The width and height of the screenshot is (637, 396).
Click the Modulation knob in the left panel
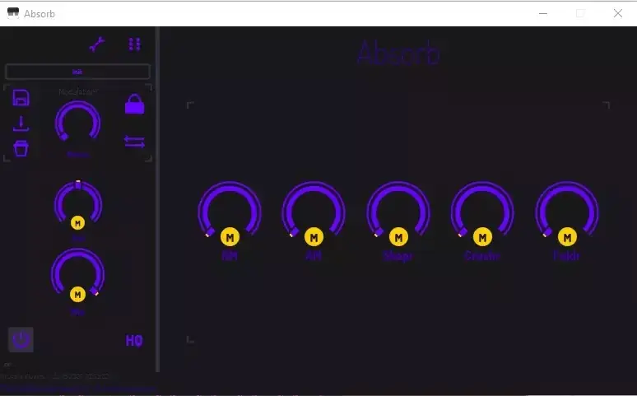tap(77, 122)
